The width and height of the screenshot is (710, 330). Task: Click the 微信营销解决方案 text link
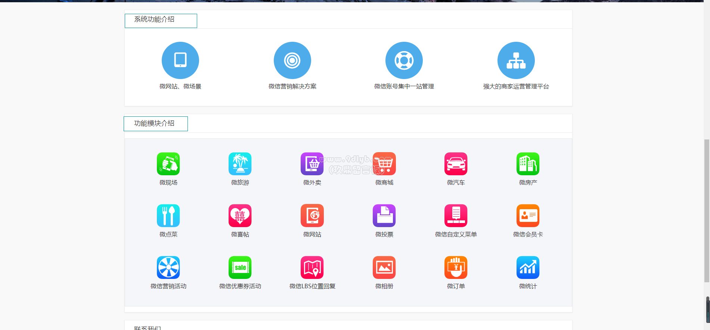point(292,87)
